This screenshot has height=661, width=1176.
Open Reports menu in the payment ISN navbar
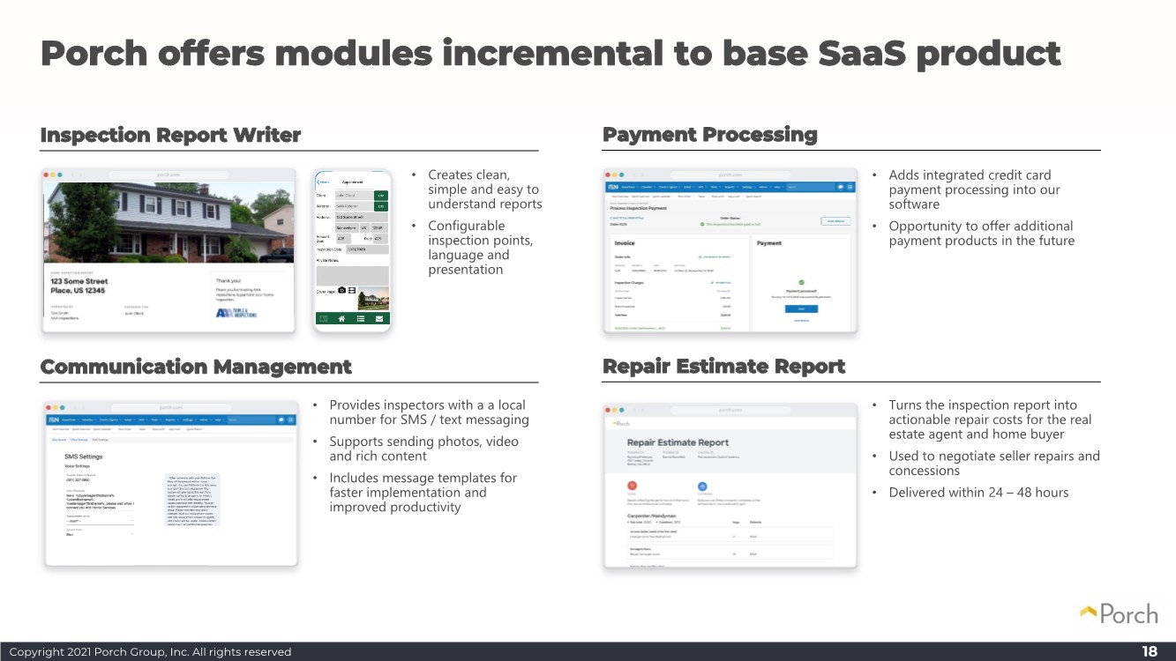730,187
